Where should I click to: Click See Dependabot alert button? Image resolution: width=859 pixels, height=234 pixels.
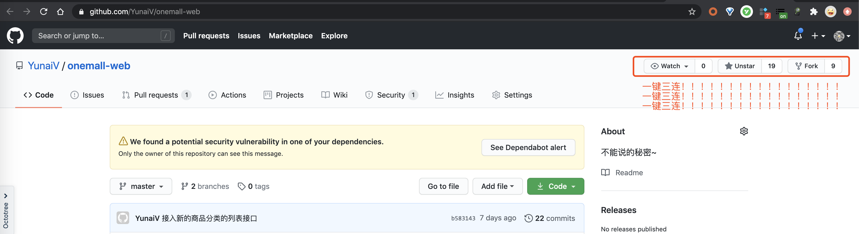pos(528,147)
